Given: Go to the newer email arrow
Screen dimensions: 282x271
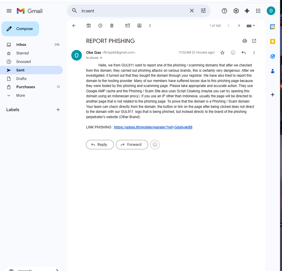Looking at the screenshot, I should click(229, 26).
